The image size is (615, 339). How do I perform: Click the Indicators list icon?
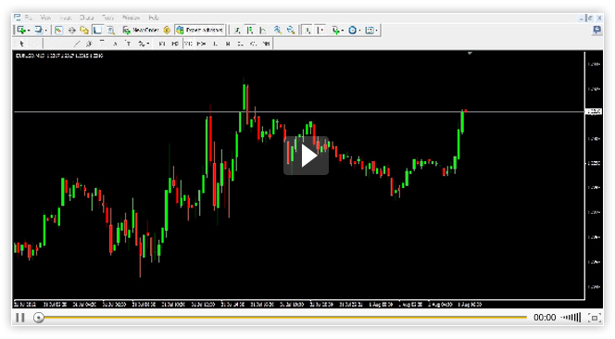(x=335, y=30)
